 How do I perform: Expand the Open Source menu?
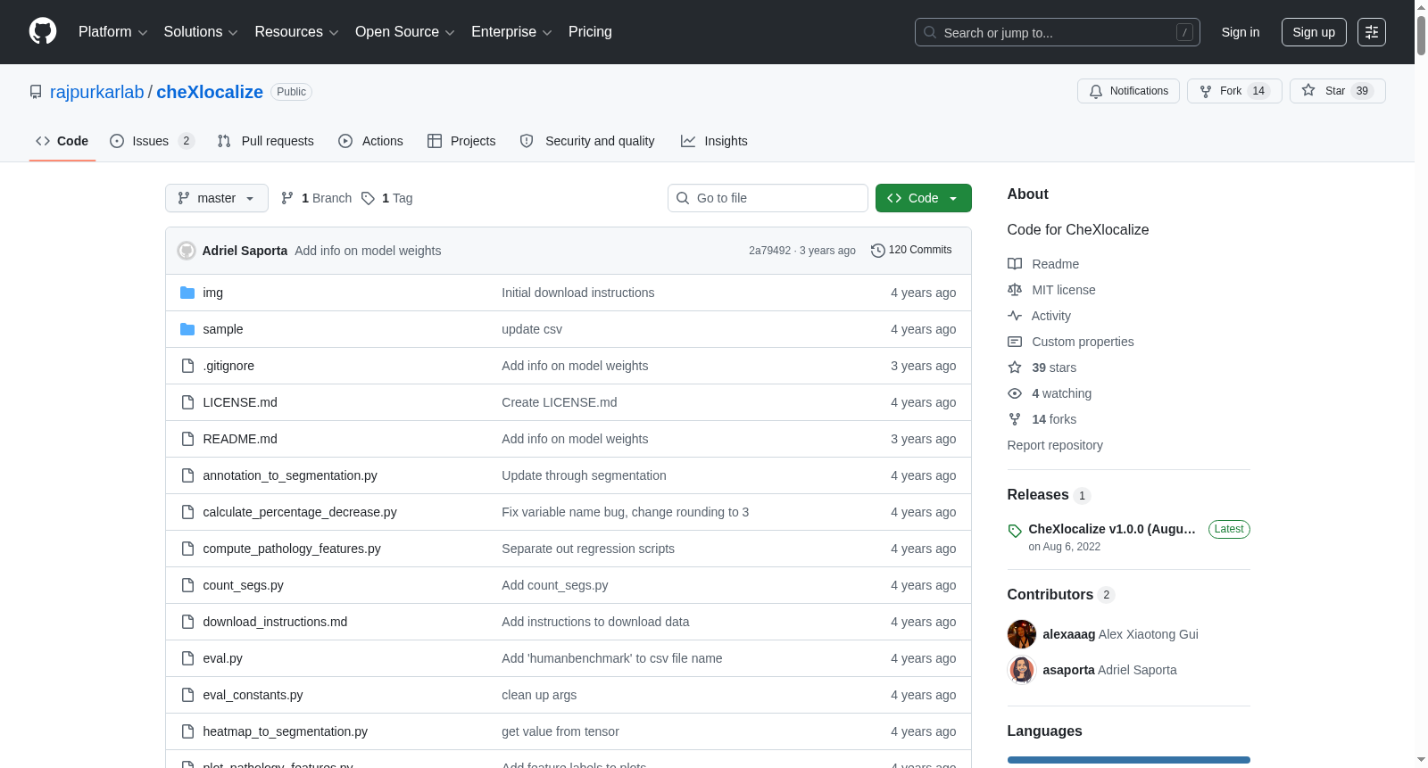tap(405, 32)
